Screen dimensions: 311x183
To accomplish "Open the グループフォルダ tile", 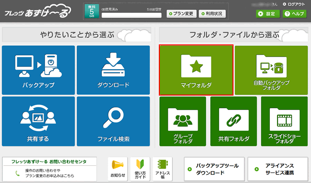I will (x=183, y=121).
